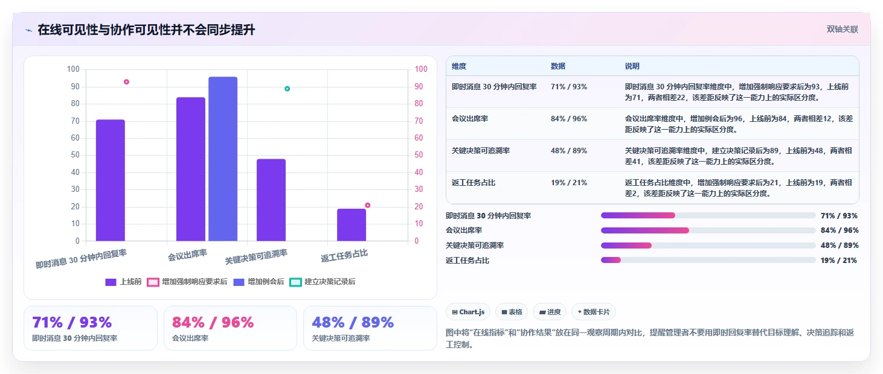
Task: Click the teal data point at 89
Action: 287,89
